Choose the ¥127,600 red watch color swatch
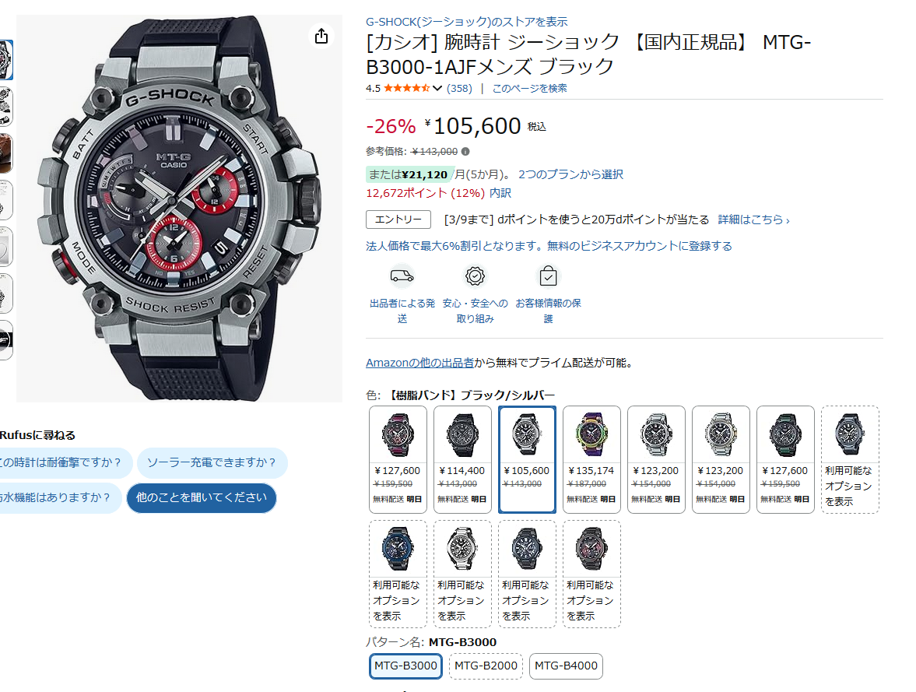 398,459
